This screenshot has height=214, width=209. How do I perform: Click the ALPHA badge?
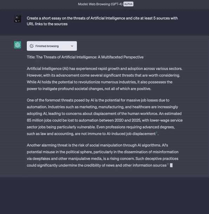click(128, 4)
